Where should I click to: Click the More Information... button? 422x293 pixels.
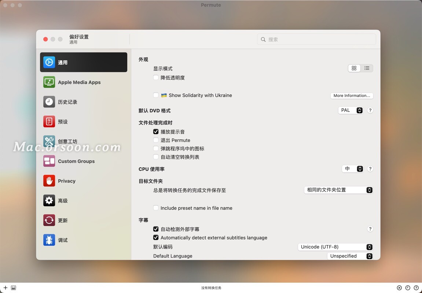(x=352, y=95)
